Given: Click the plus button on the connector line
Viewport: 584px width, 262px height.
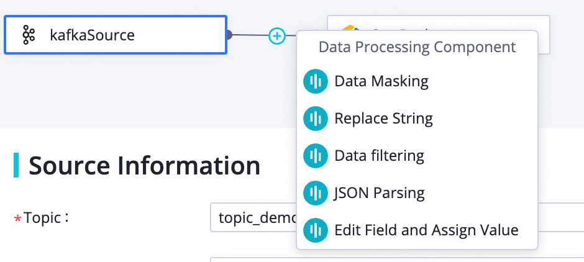Looking at the screenshot, I should click(x=277, y=36).
